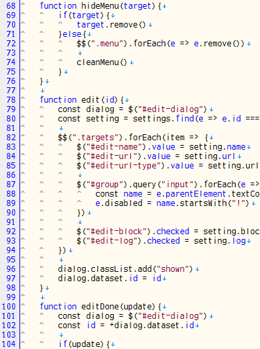Click 'if(update){' on line 104
The width and height of the screenshot is (260, 349).
tap(84, 344)
